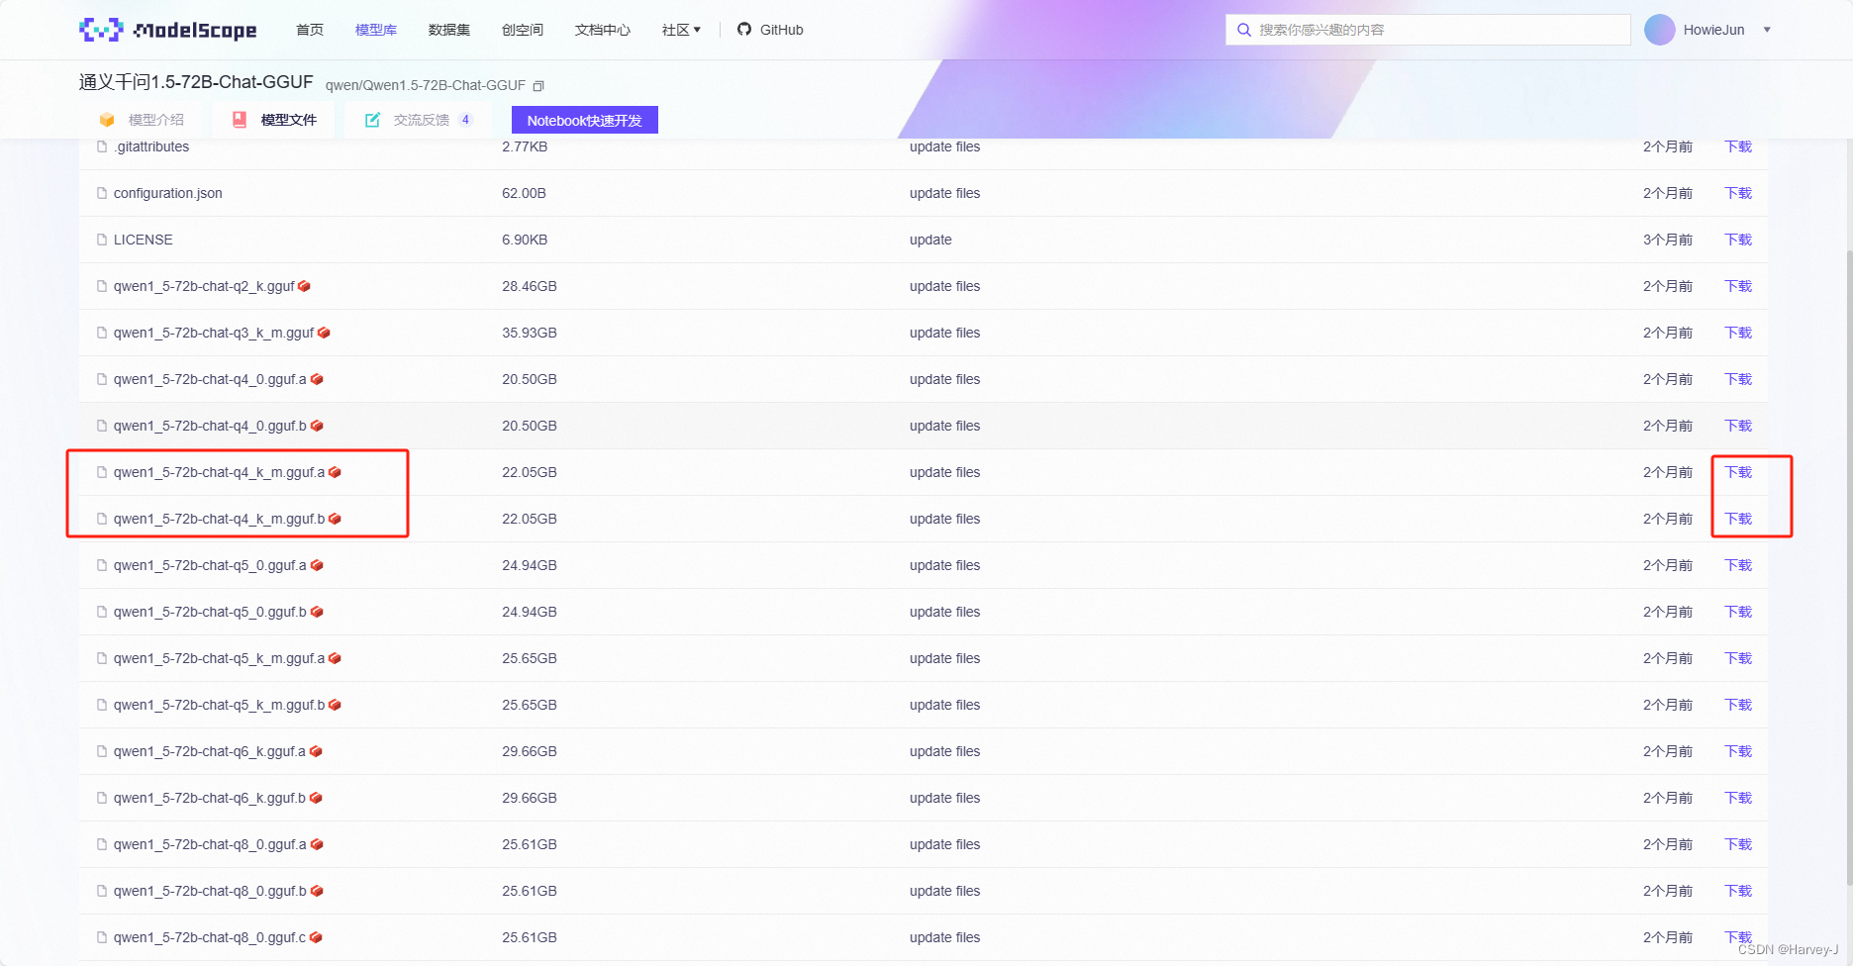Click the GitHub icon in navigation
The height and width of the screenshot is (966, 1853).
pos(744,30)
